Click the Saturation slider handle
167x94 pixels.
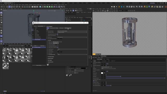point(121,77)
